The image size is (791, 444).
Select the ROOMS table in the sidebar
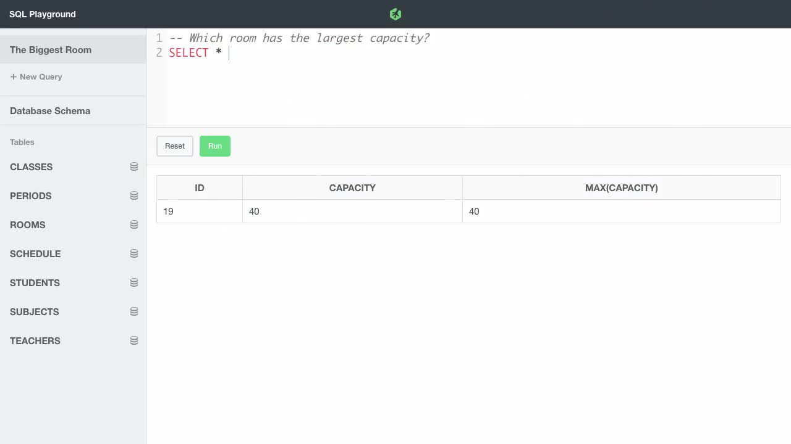point(27,224)
